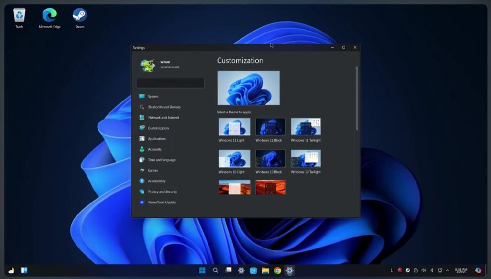Screen dimensions: 491x279
Task: Close the Settings window
Action: tap(355, 47)
